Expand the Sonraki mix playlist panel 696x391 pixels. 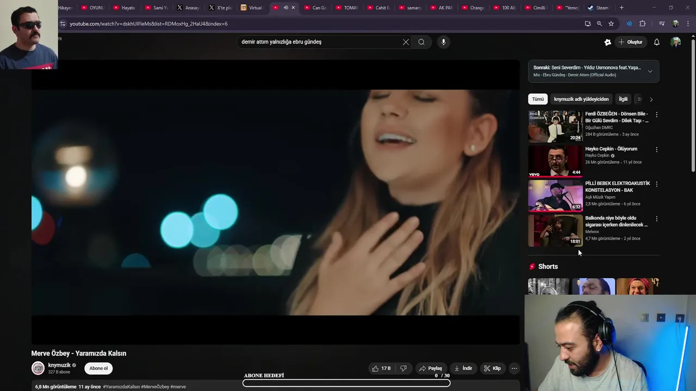[650, 71]
